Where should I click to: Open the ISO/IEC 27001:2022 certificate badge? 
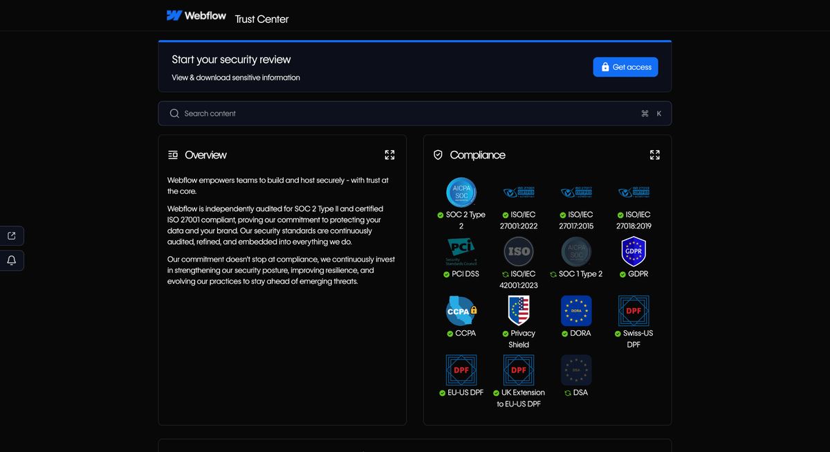click(x=519, y=192)
